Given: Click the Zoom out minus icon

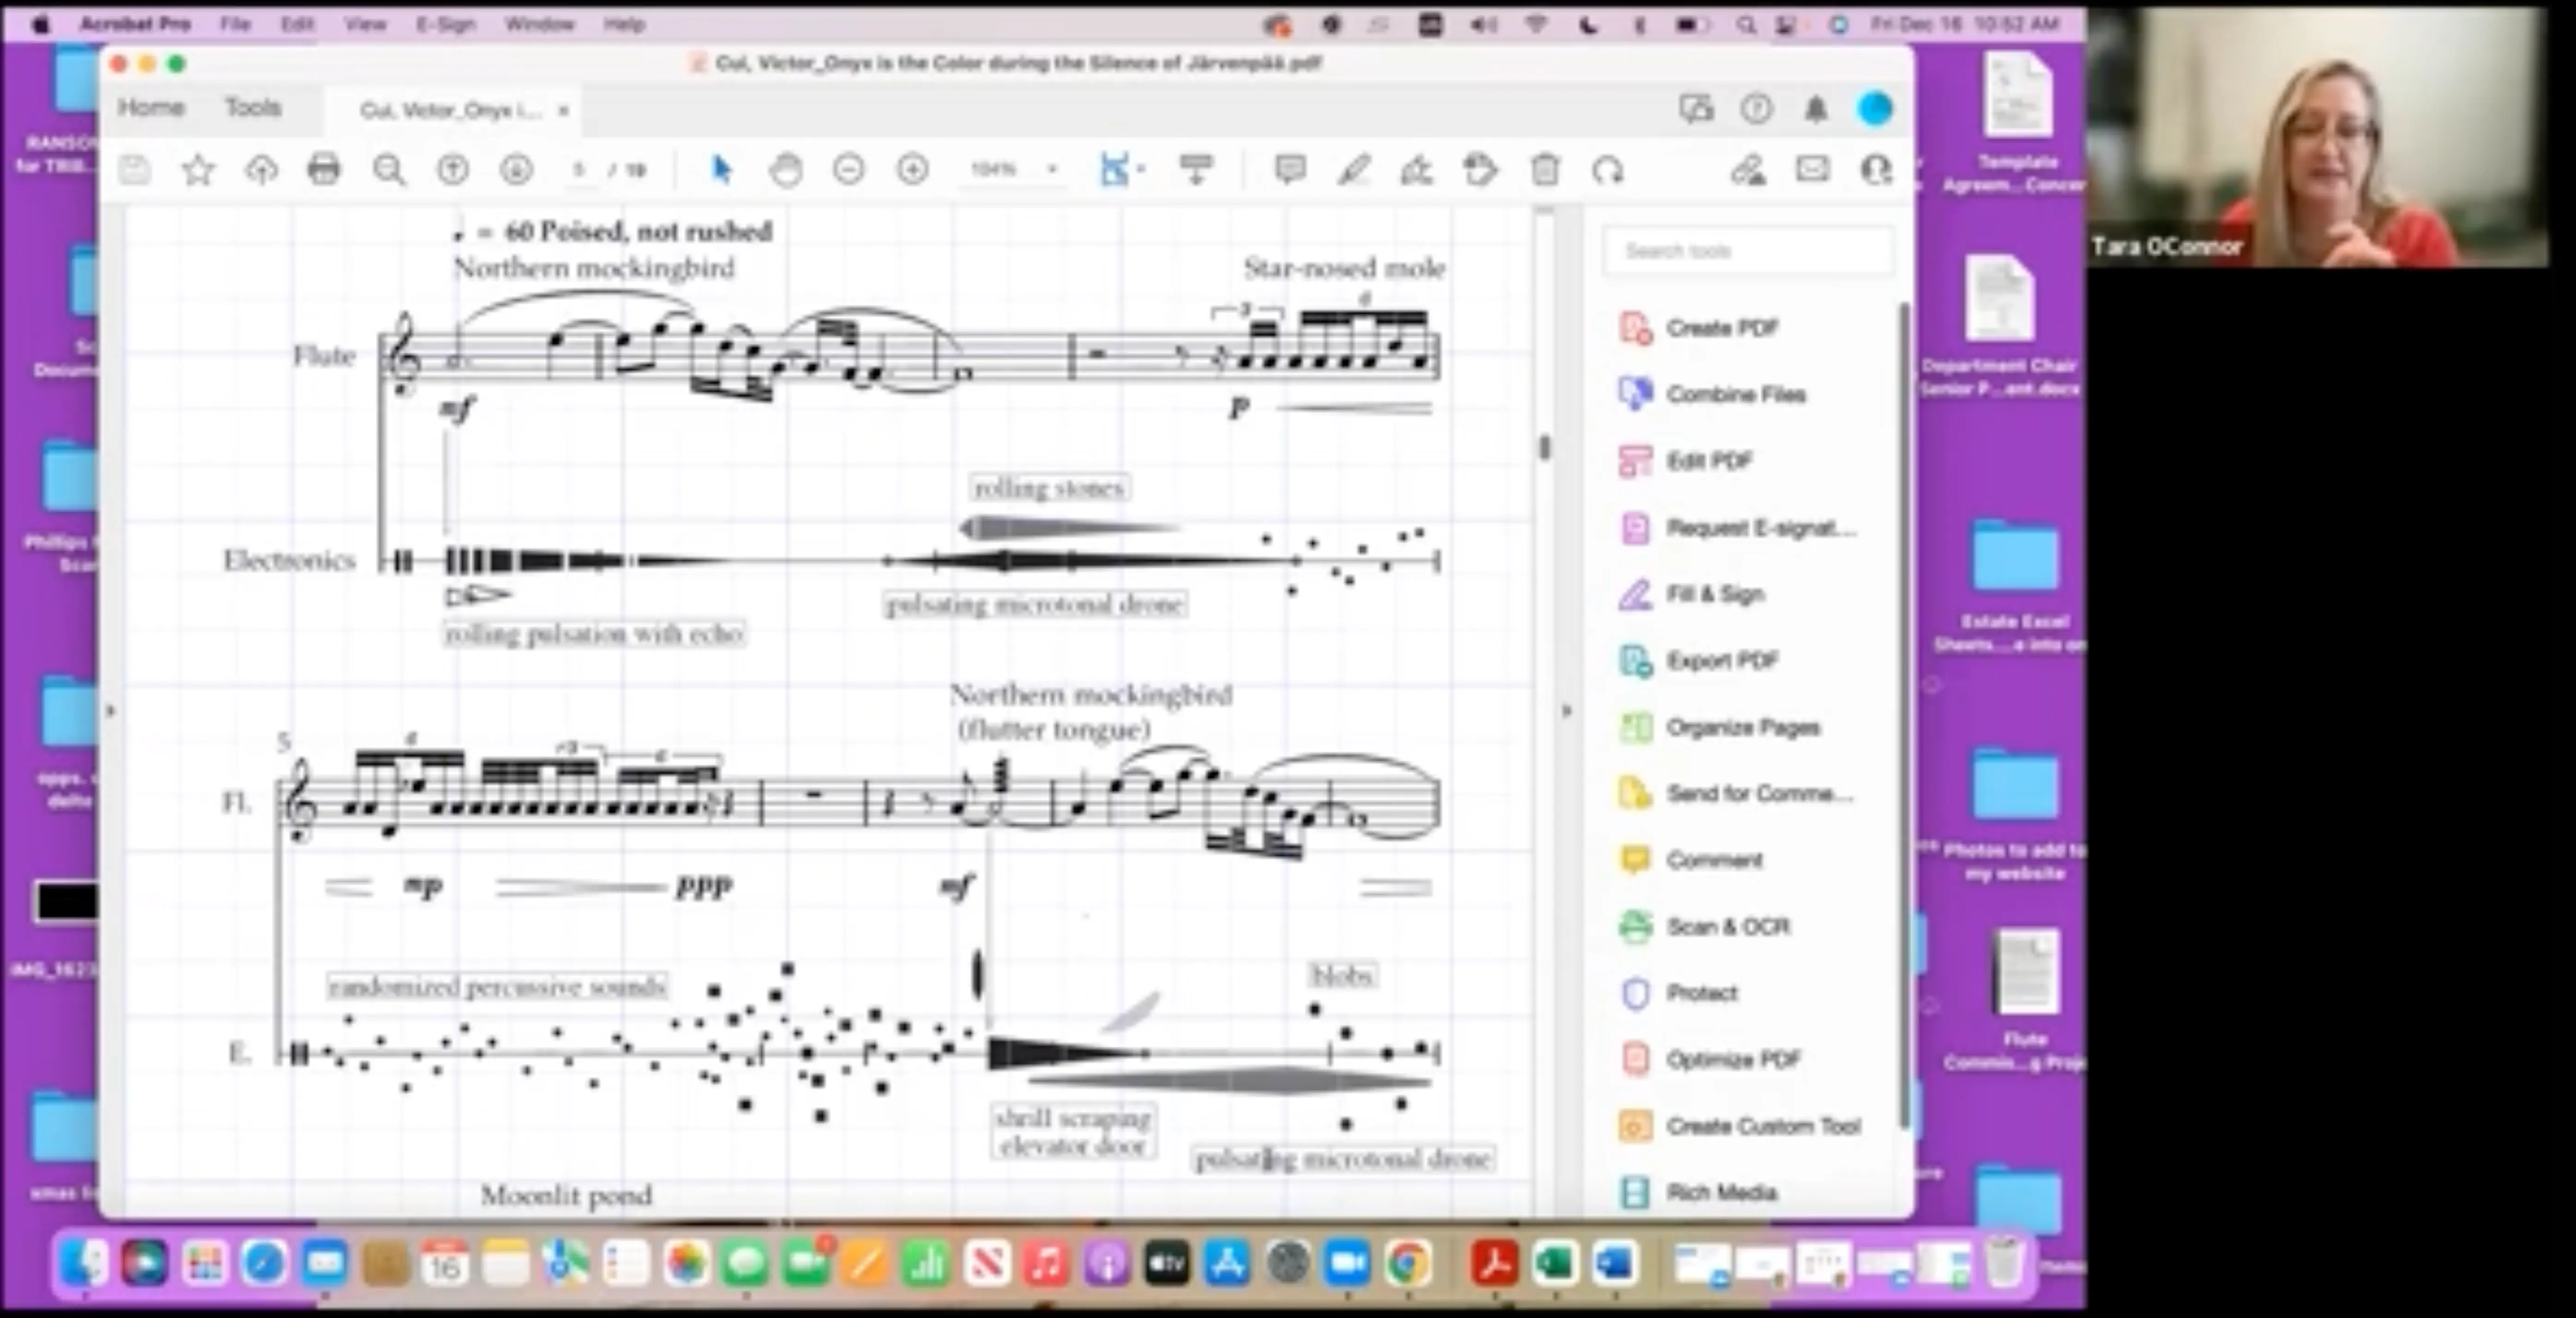Looking at the screenshot, I should (848, 170).
